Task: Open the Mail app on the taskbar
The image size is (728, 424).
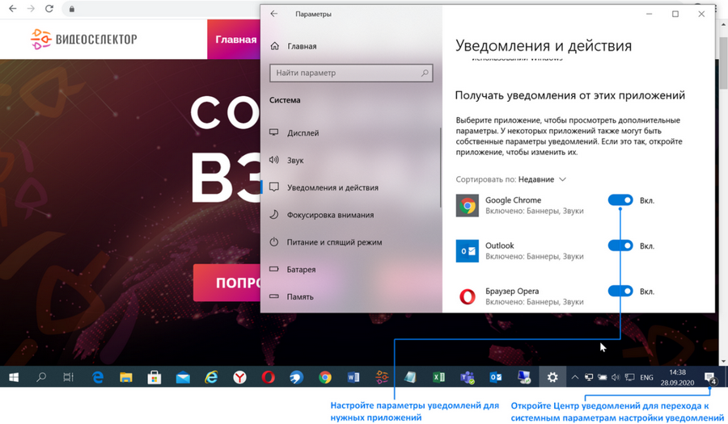Action: (x=183, y=378)
